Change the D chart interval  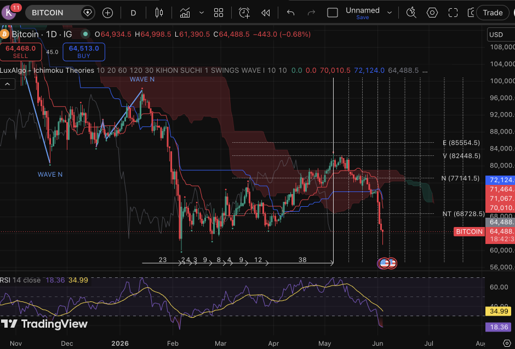(133, 13)
